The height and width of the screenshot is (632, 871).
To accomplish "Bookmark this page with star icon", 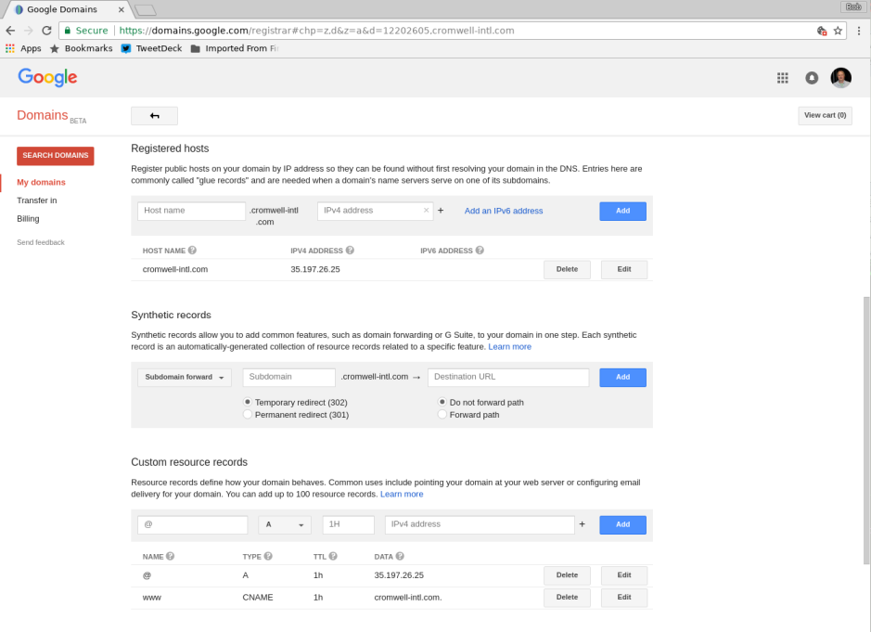I will [x=838, y=31].
